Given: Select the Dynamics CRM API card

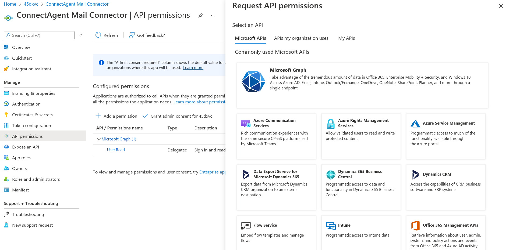Looking at the screenshot, I should point(446,187).
